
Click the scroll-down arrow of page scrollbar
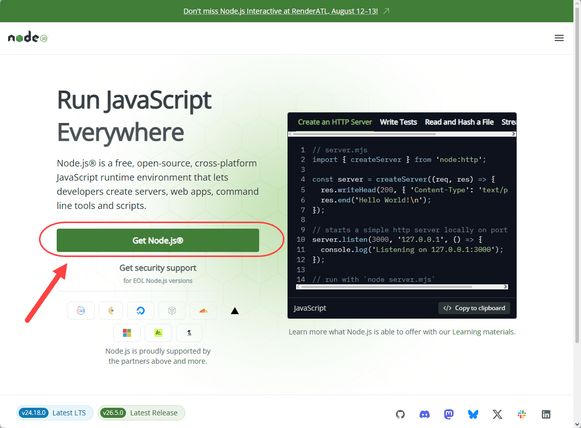[x=577, y=424]
